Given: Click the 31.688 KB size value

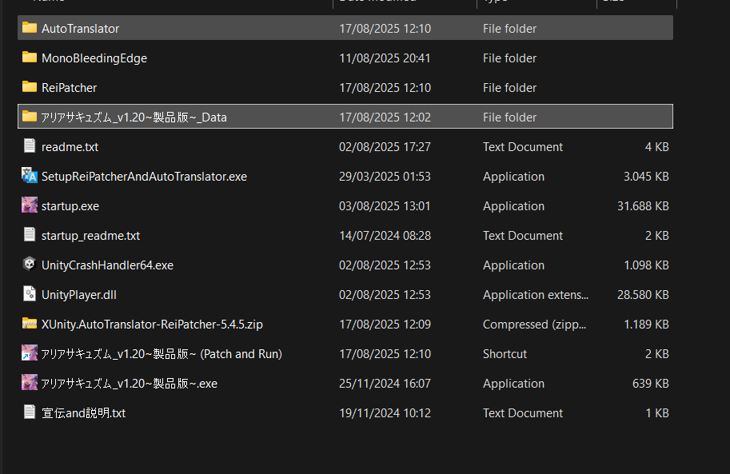Looking at the screenshot, I should pyautogui.click(x=646, y=206).
